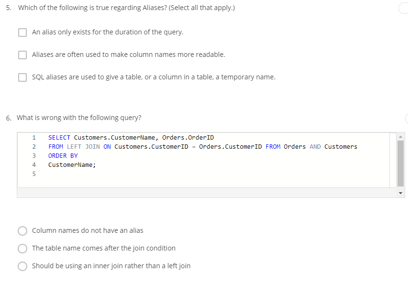Click the collapse circle beside question 5

pos(404,8)
